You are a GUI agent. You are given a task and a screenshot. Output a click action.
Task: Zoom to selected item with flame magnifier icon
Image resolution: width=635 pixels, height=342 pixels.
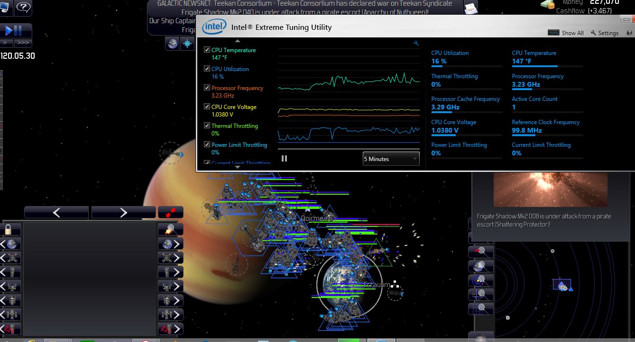point(170,230)
